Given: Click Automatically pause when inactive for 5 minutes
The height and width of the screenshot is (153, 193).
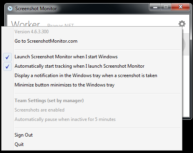Looking at the screenshot, I should (65, 119).
